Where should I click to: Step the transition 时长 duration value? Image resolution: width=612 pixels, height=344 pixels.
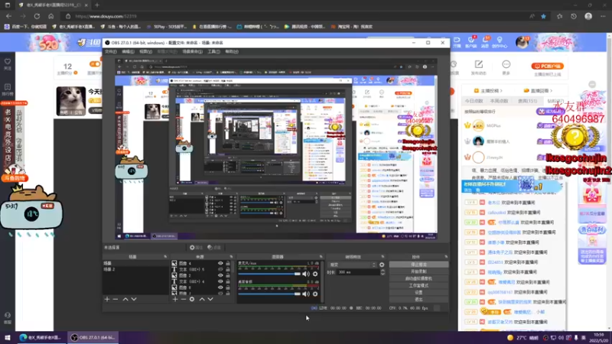382,272
